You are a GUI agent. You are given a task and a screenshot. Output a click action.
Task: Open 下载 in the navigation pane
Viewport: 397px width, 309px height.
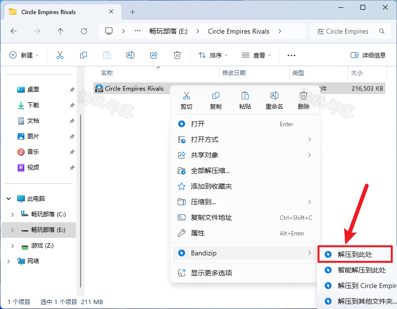pyautogui.click(x=33, y=105)
